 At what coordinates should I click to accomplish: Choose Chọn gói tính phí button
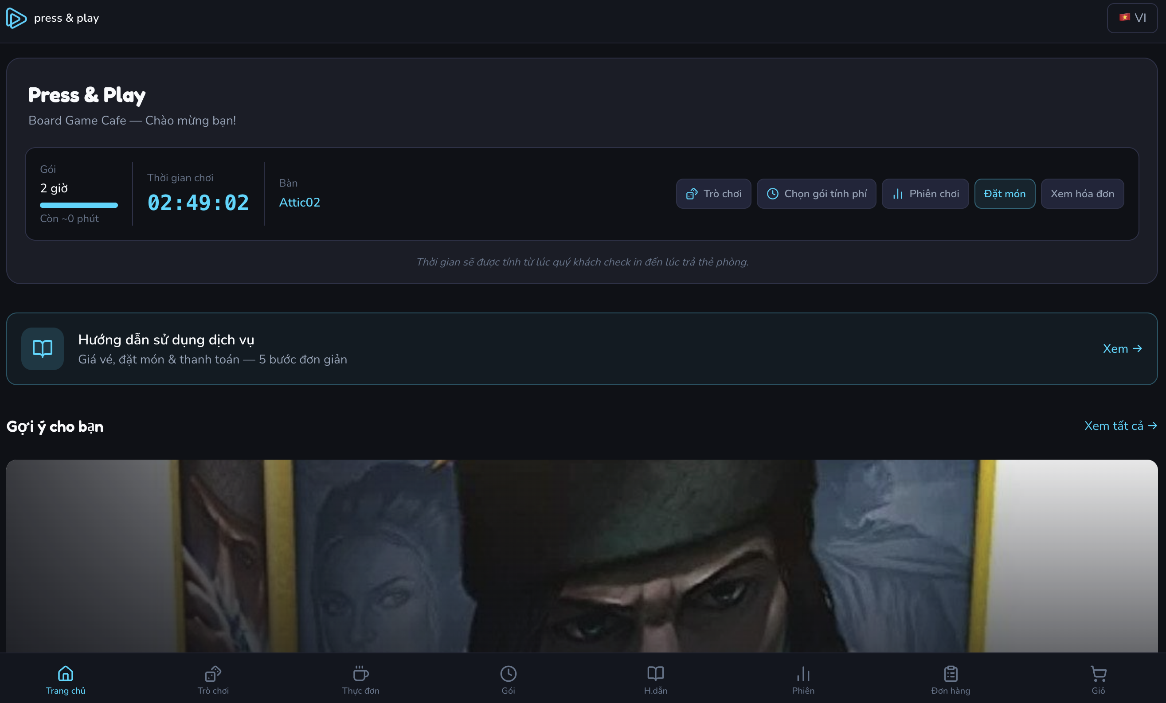816,194
